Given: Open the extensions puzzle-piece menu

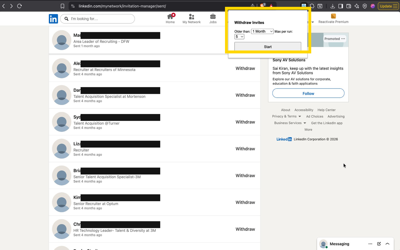Looking at the screenshot, I should (312, 6).
